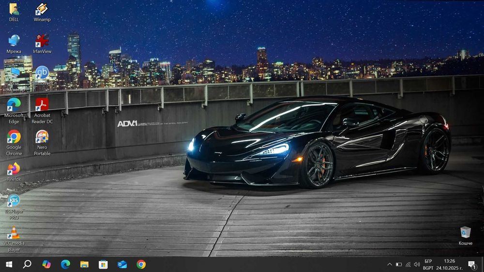Open the 13:26 clock and calendar
Image resolution: width=484 pixels, height=272 pixels.
pyautogui.click(x=450, y=265)
